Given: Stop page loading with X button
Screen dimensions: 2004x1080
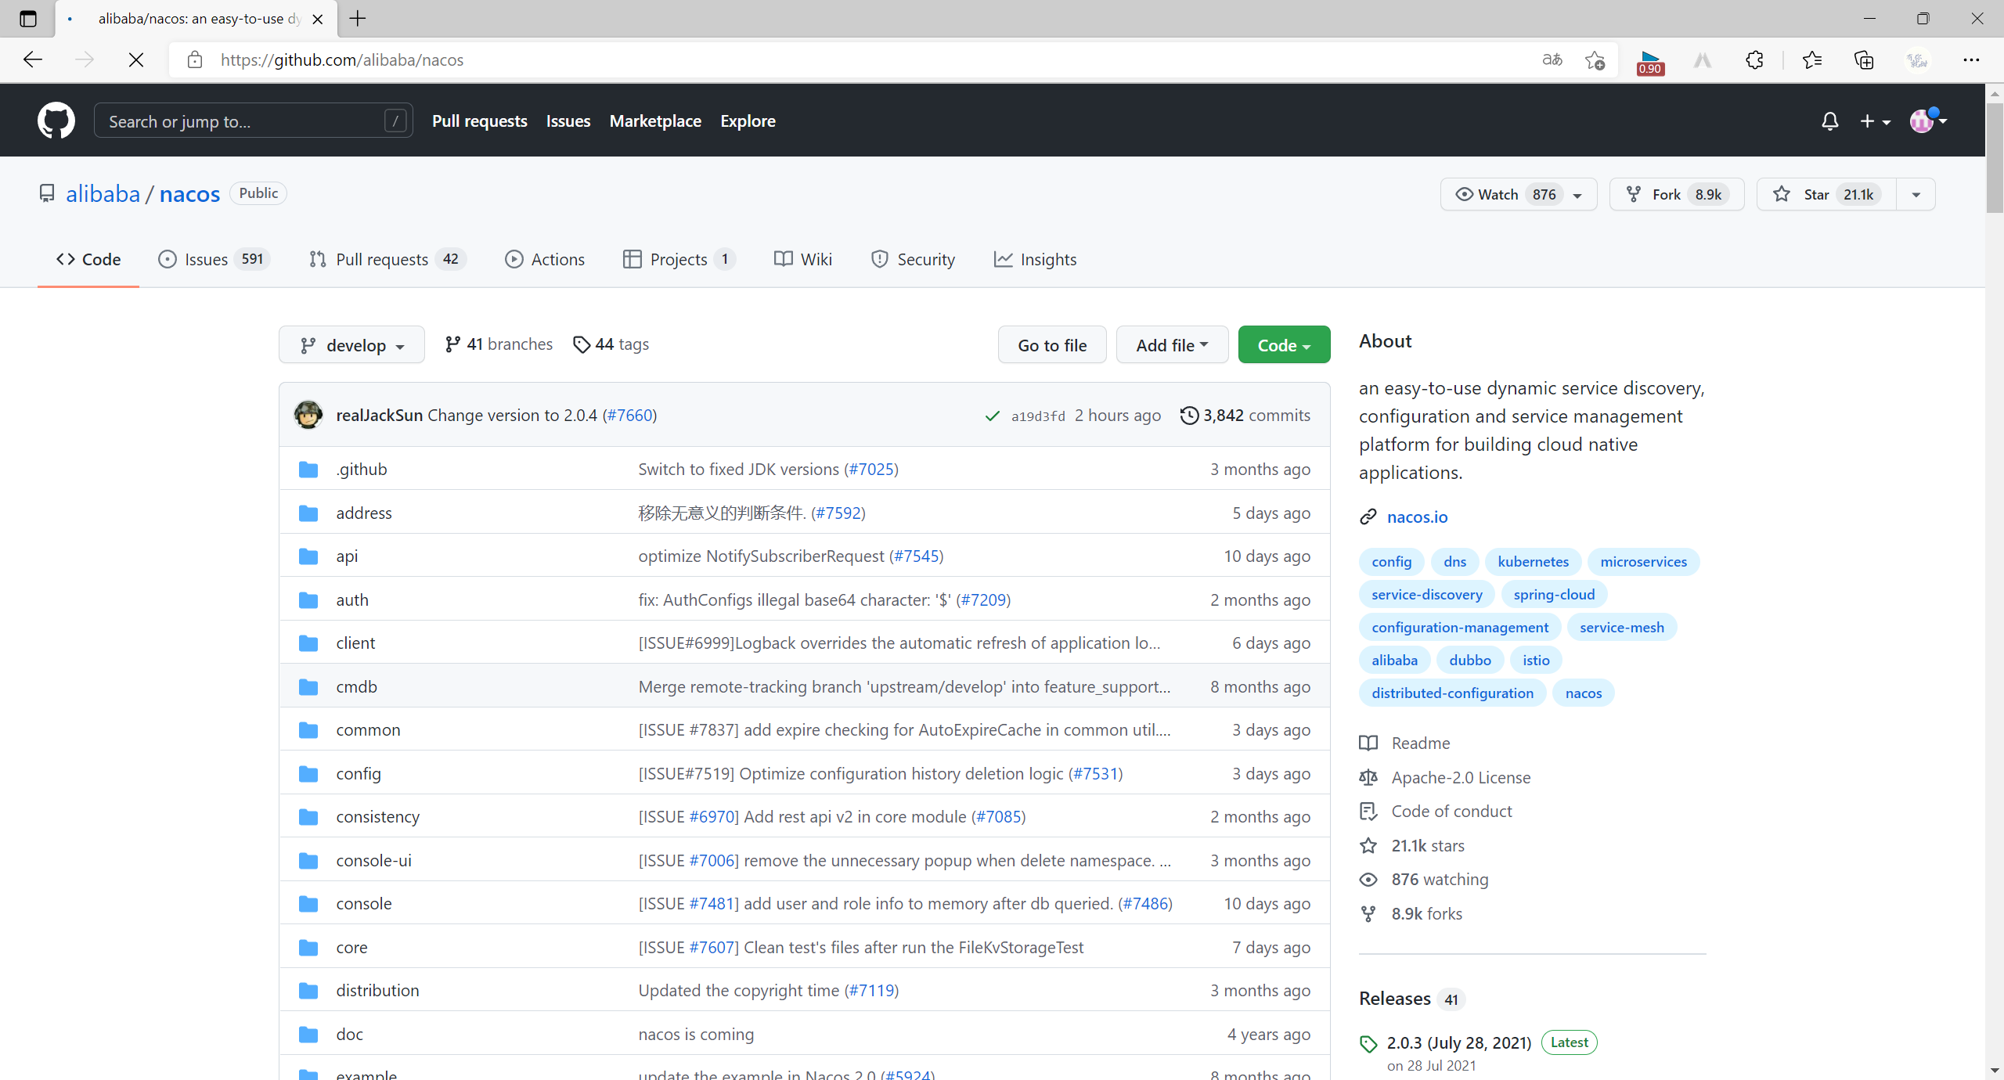Looking at the screenshot, I should [135, 60].
